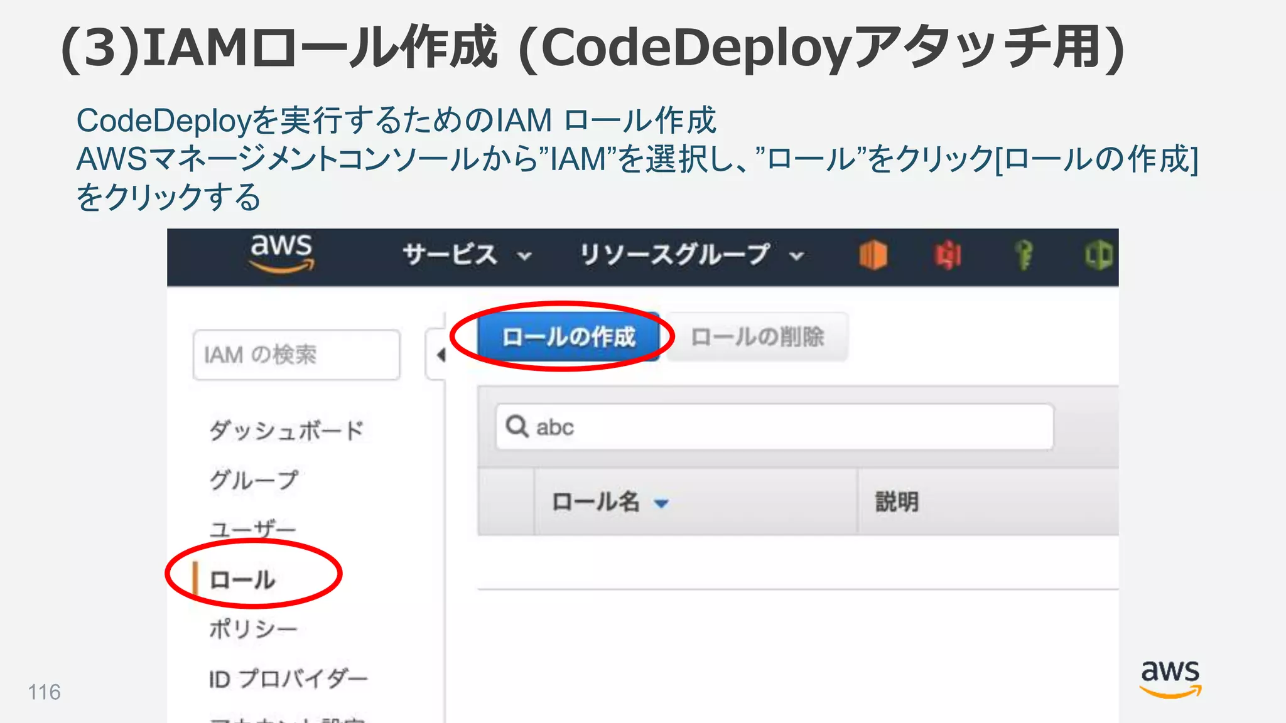Click the ロール名 column header text

point(595,502)
